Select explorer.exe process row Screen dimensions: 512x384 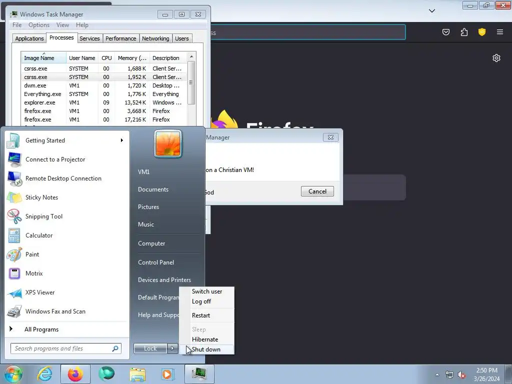click(104, 102)
